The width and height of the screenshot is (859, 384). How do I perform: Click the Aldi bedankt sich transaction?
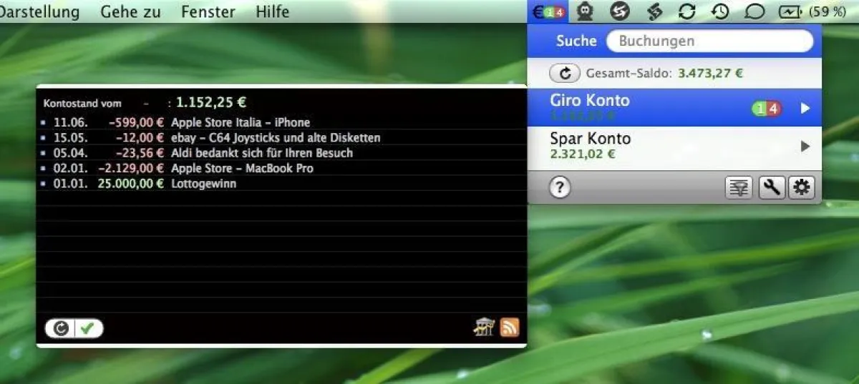[x=282, y=152]
